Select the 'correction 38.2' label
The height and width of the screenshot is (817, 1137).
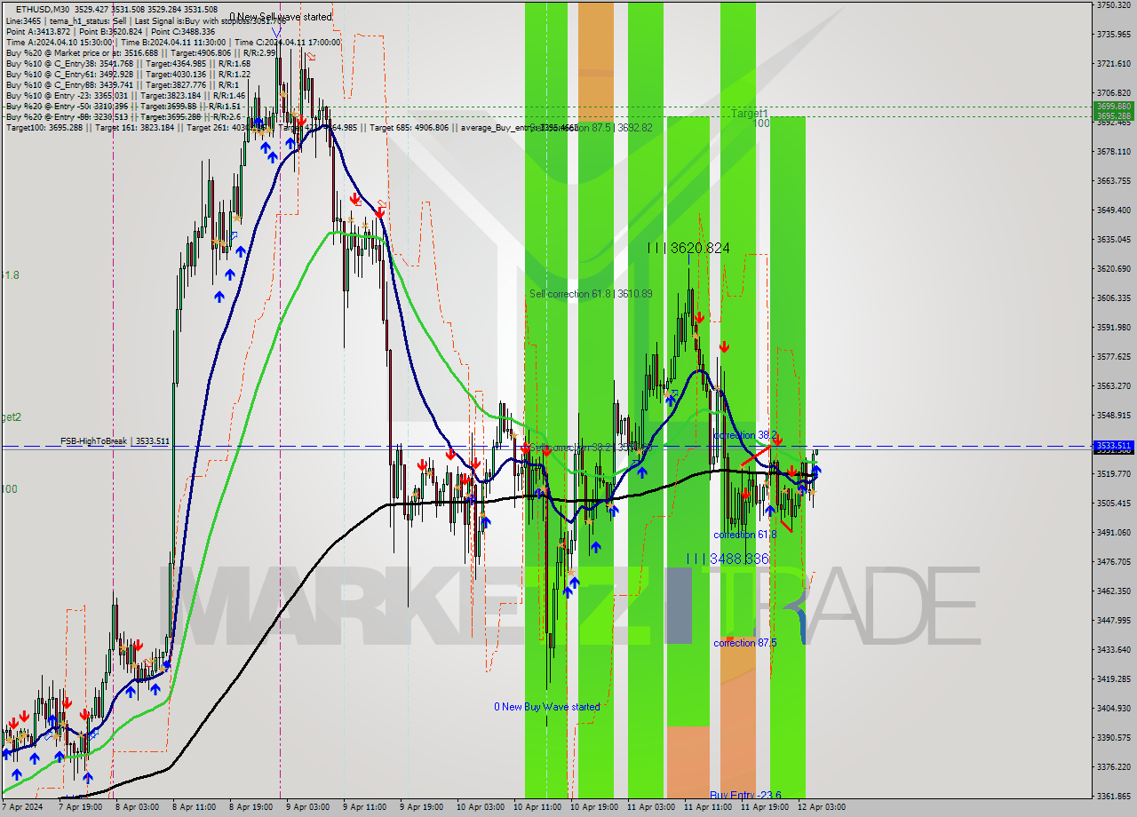pyautogui.click(x=745, y=435)
